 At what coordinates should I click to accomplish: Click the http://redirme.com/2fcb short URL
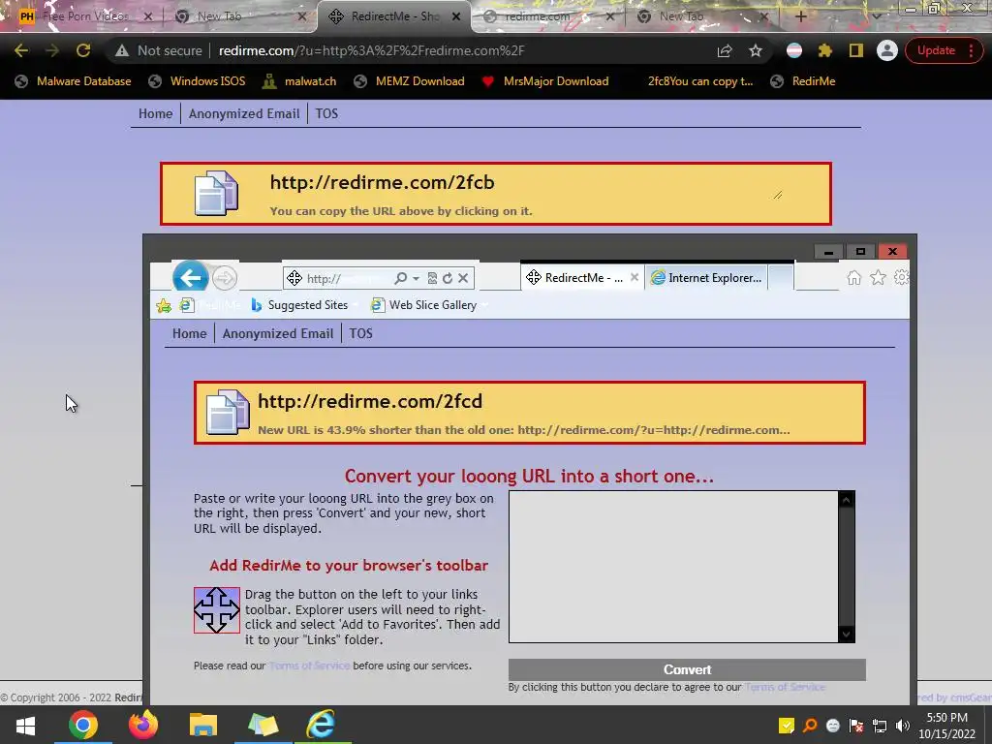tap(382, 182)
